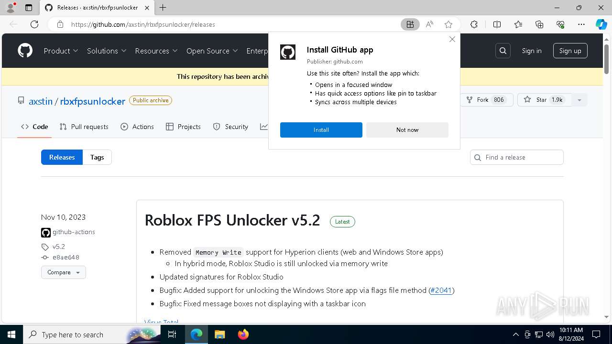Switch to the Code tab
The height and width of the screenshot is (344, 612).
(34, 127)
